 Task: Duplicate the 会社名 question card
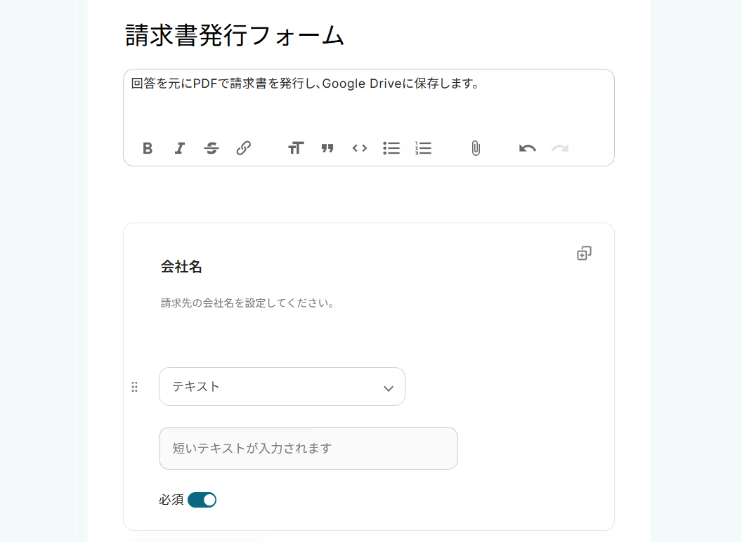tap(584, 253)
